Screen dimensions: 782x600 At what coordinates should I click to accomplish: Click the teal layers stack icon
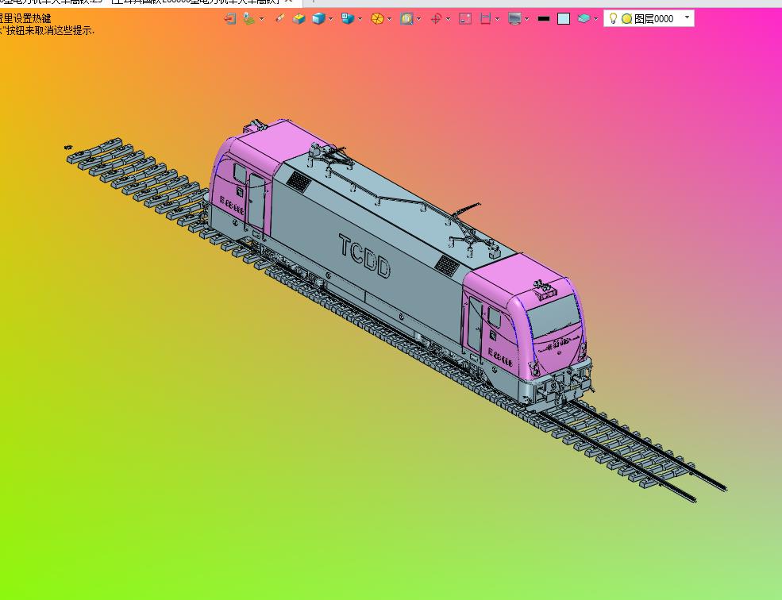[x=584, y=19]
